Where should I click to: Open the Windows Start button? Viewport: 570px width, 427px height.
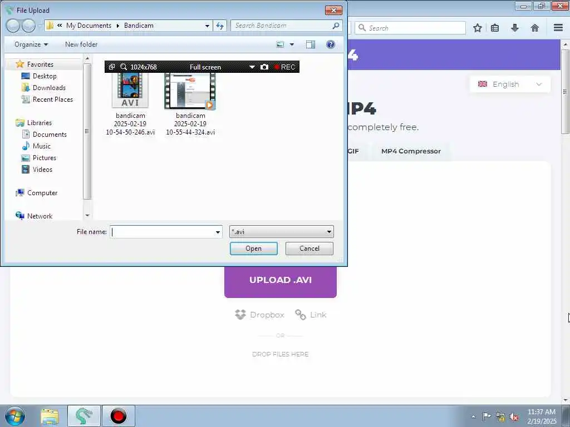click(x=15, y=416)
